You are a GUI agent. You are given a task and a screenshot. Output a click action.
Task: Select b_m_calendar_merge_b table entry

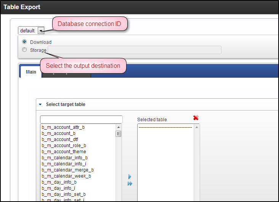[x=68, y=170]
